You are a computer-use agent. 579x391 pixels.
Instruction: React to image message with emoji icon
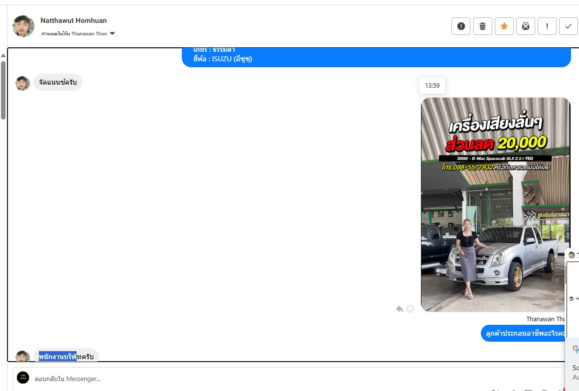point(410,309)
